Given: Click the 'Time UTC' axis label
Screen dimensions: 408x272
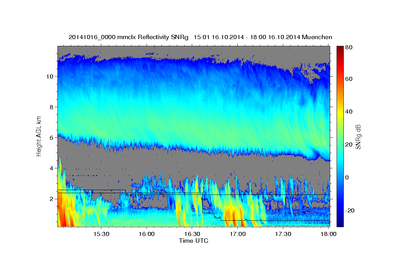Looking at the screenshot, I should coord(193,241).
